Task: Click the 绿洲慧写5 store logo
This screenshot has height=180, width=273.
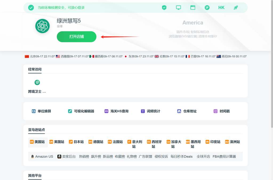Action: coord(42,26)
